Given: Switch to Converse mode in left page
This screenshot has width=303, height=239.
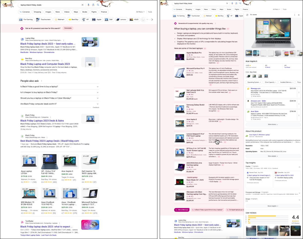Looking at the screenshot, I should point(25,12).
